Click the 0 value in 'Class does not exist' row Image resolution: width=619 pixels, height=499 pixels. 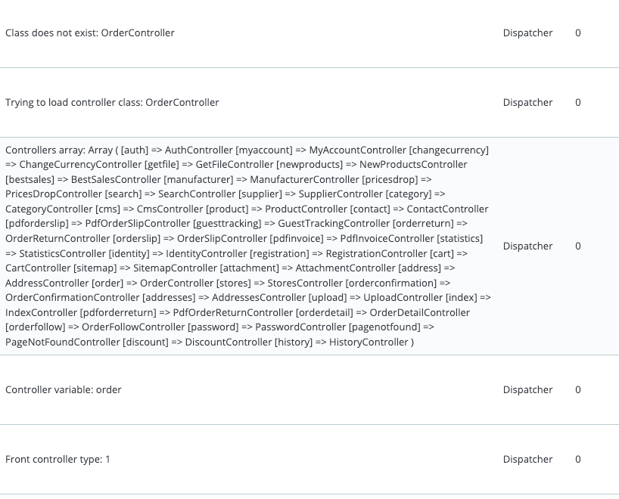click(578, 33)
